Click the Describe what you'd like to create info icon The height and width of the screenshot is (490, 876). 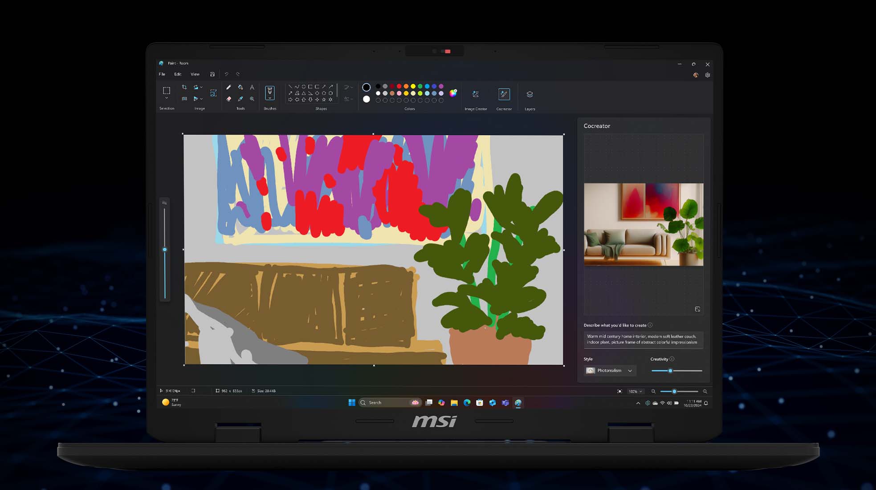pos(651,325)
